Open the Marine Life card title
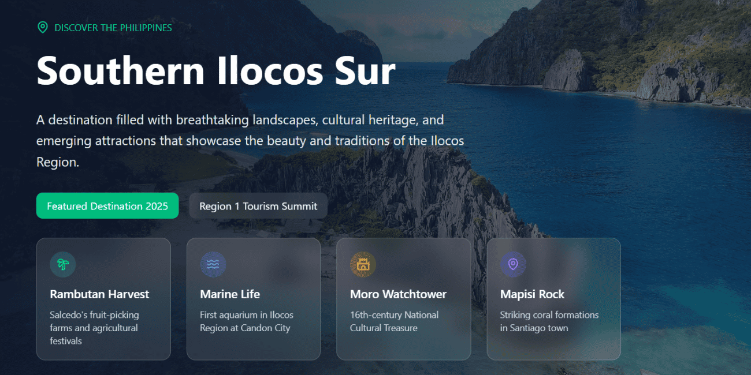 point(230,294)
